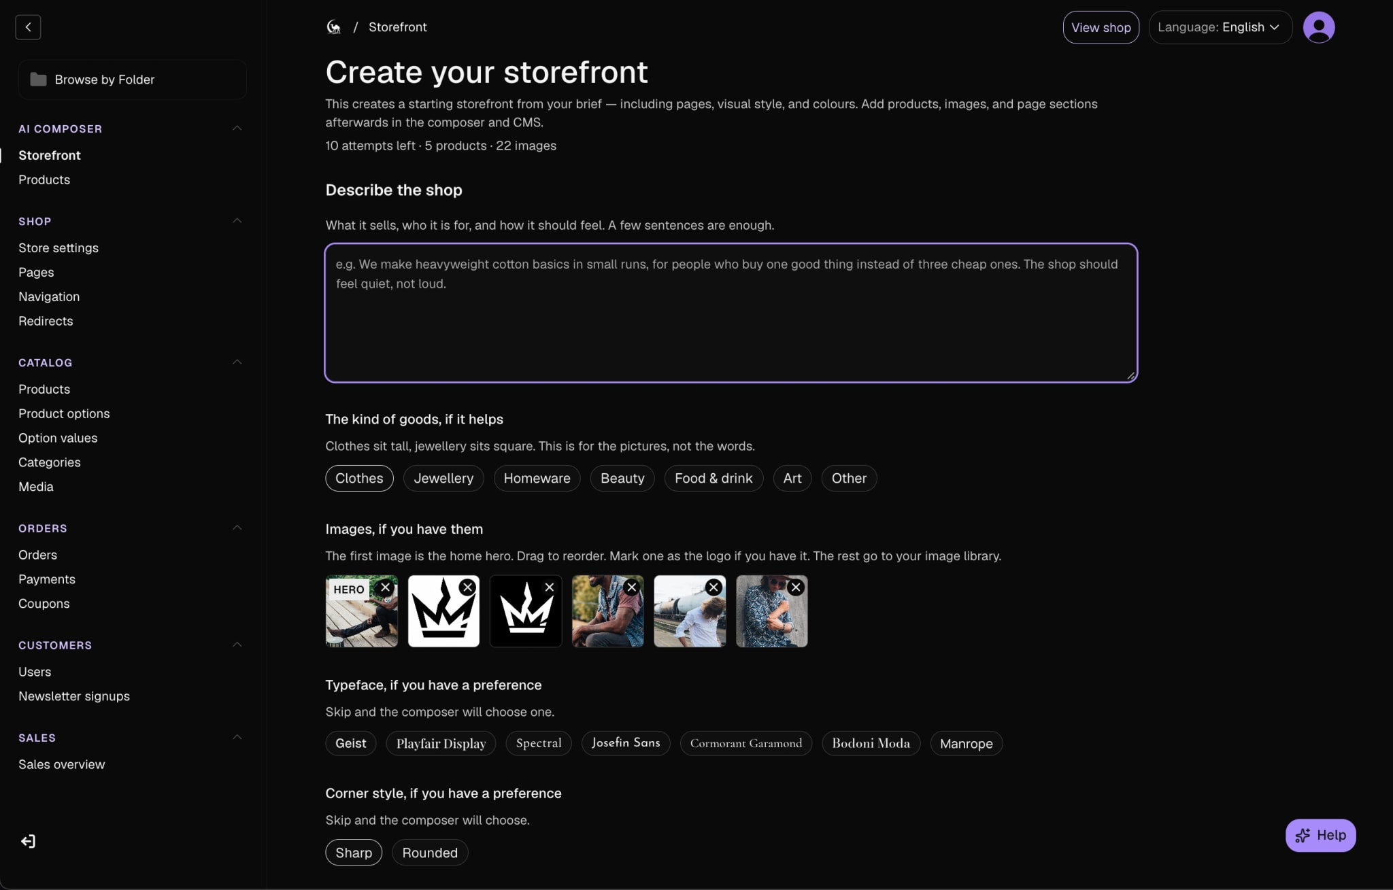Select the Geist typeface chip

click(350, 743)
